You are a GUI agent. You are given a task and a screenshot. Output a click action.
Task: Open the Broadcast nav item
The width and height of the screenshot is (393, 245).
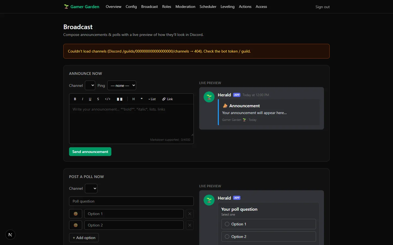150,7
